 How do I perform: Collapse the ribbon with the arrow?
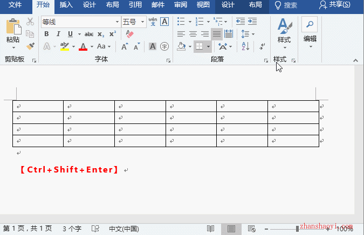355,60
